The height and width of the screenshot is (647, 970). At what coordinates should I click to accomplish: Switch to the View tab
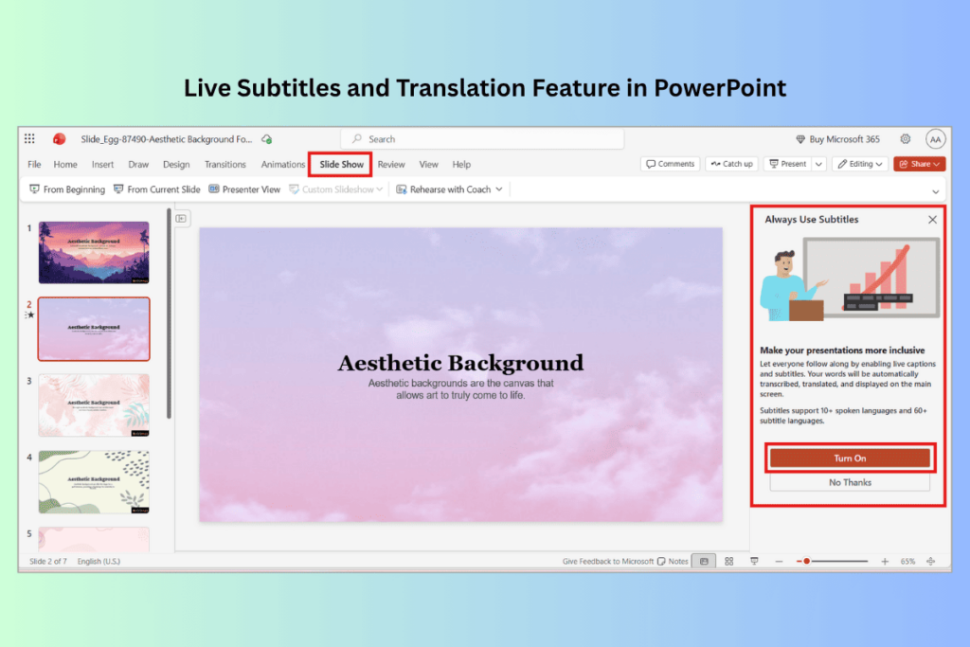429,164
